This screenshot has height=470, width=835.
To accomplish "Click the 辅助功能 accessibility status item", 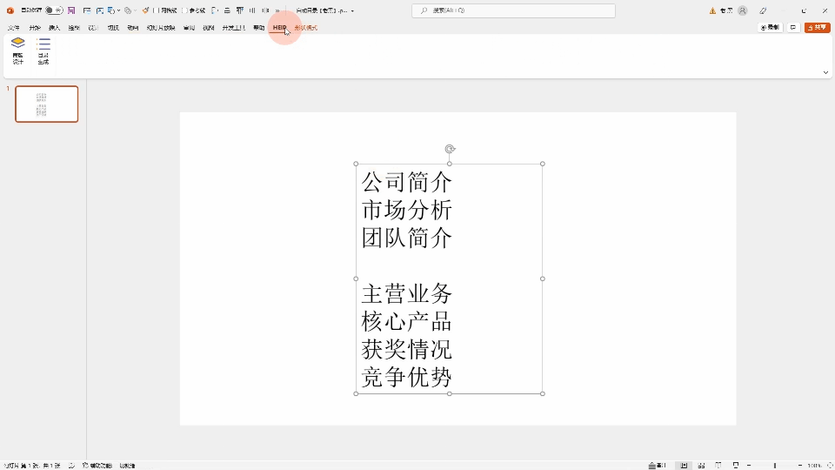I will (x=97, y=465).
